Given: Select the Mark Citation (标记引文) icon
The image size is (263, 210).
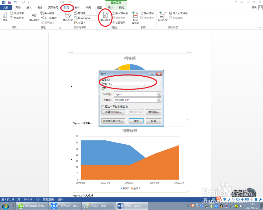Looking at the screenshot, I should (x=162, y=16).
